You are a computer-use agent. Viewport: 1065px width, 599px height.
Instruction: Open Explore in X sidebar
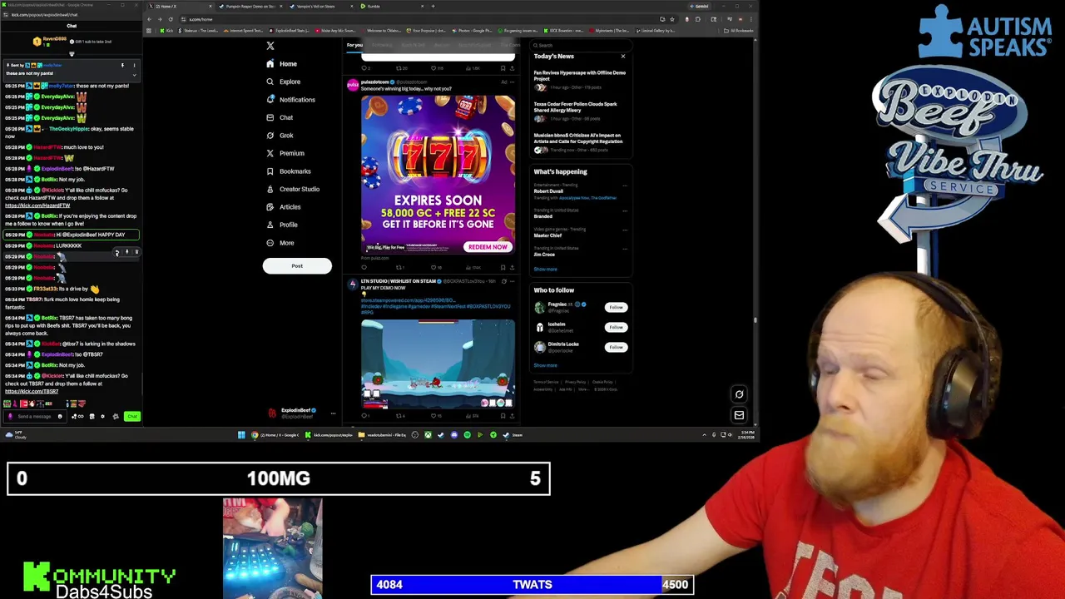[283, 82]
